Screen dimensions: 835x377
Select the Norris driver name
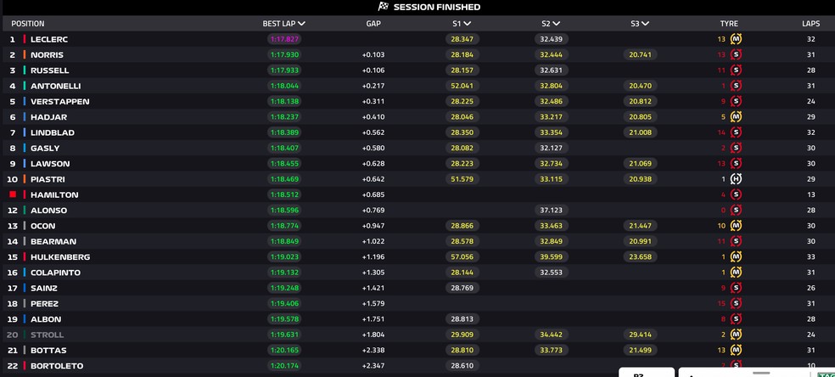[x=47, y=54]
